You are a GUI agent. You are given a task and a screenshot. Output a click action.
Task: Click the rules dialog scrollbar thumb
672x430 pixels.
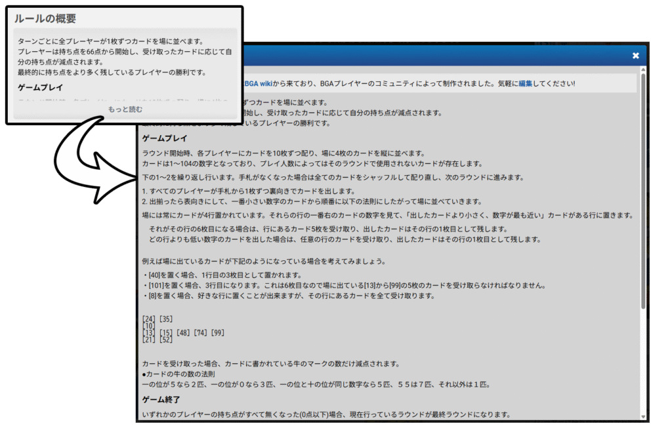[643, 190]
